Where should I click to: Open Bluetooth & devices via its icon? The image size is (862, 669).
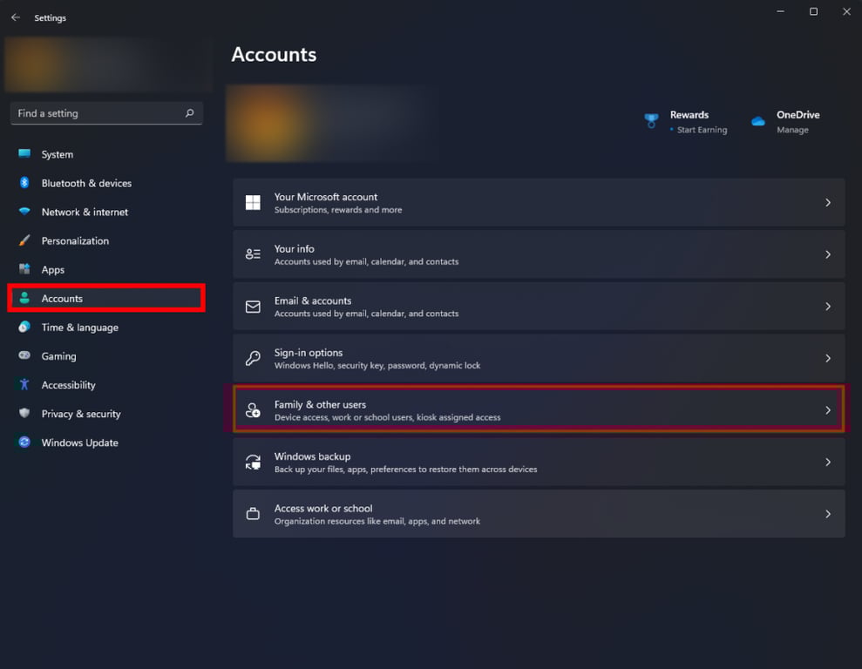click(x=24, y=183)
